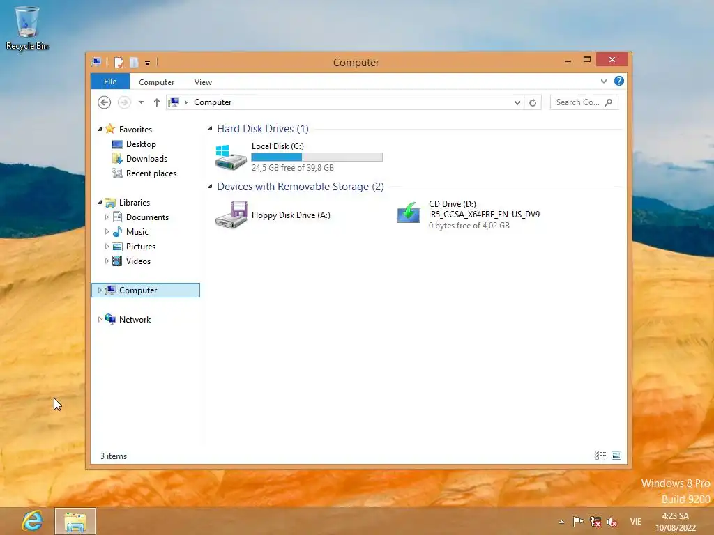714x535 pixels.
Task: Expand the ribbon with the chevron
Action: (604, 81)
